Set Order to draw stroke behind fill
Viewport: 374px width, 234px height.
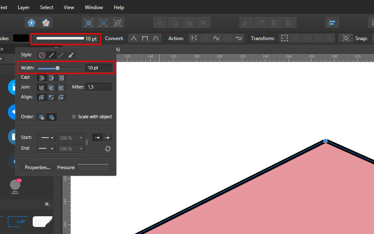pyautogui.click(x=42, y=117)
